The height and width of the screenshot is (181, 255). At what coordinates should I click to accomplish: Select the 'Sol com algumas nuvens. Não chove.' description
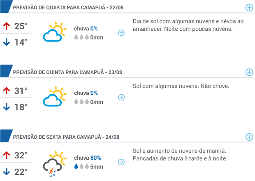pyautogui.click(x=181, y=87)
